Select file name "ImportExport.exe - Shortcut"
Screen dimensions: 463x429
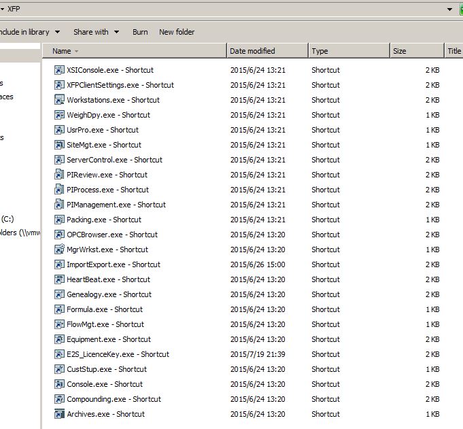(x=114, y=265)
